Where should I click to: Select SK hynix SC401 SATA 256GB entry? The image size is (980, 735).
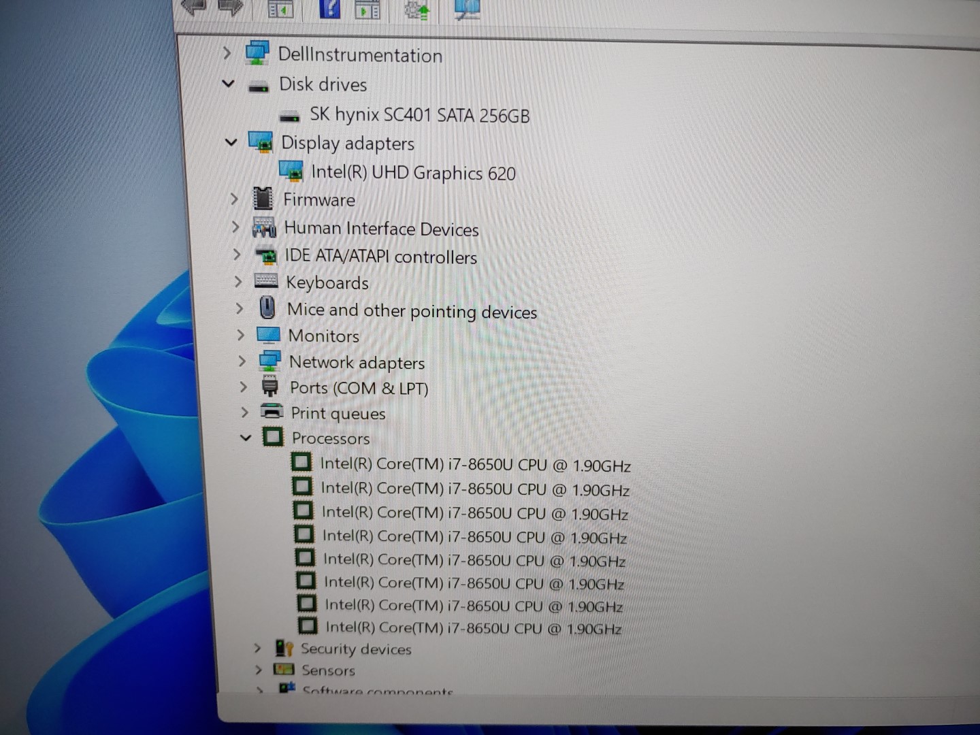coord(419,114)
